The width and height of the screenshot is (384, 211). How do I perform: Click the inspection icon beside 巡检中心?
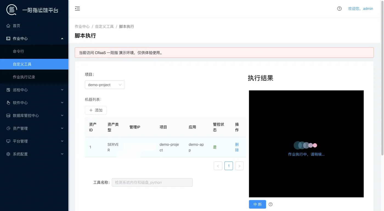coord(8,90)
